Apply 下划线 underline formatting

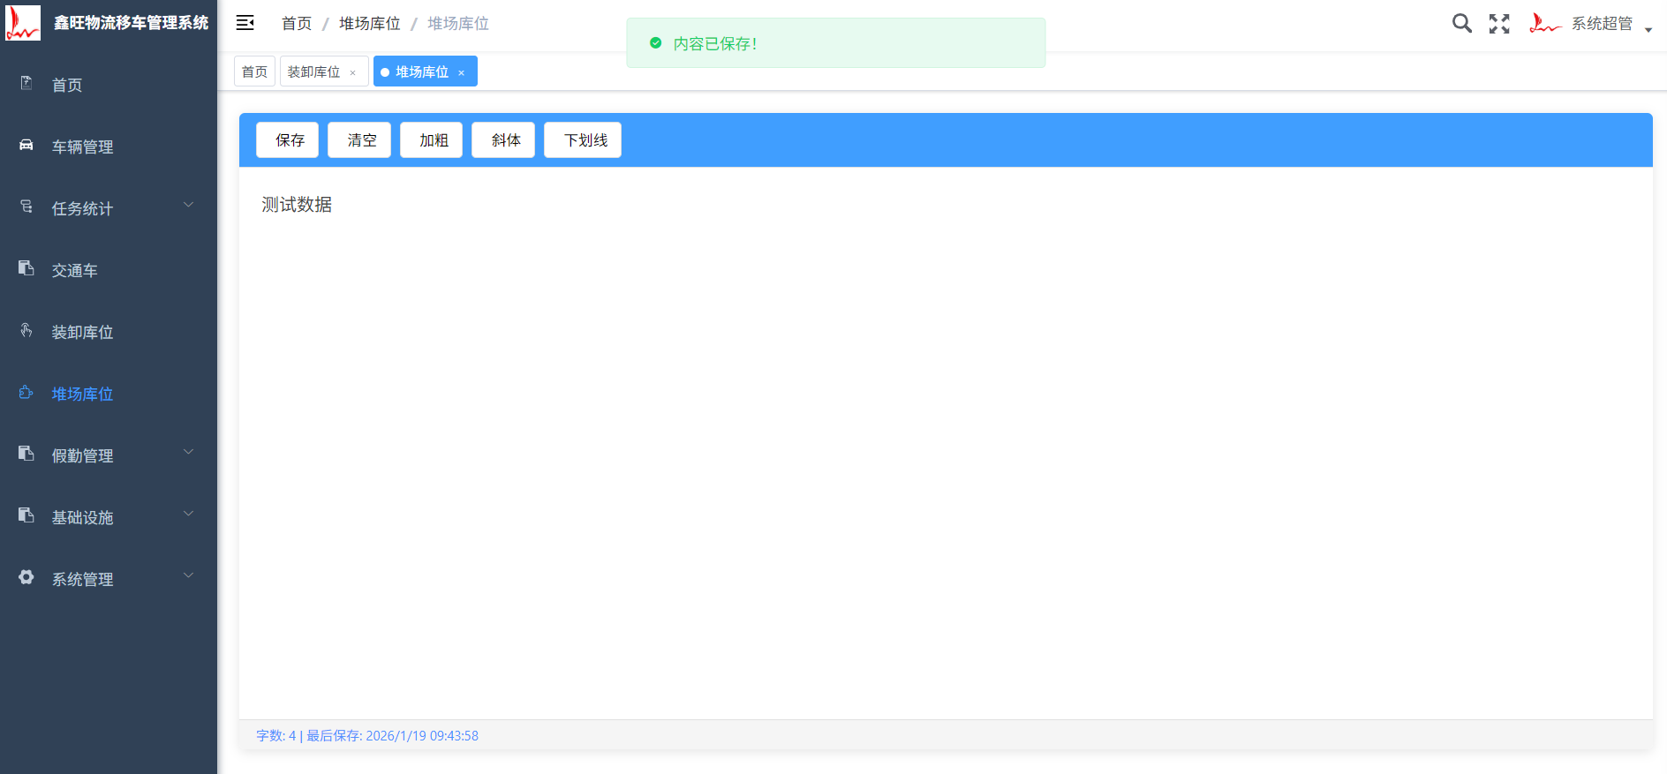tap(583, 139)
